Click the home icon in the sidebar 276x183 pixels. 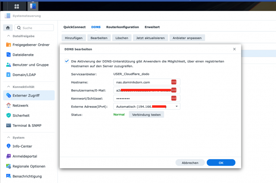pyautogui.click(x=8, y=28)
